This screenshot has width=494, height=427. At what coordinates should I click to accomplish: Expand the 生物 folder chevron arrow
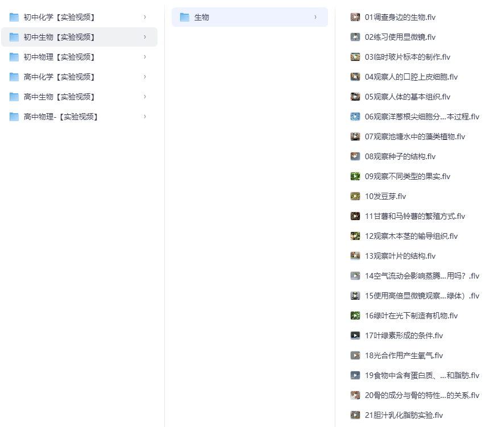[316, 17]
